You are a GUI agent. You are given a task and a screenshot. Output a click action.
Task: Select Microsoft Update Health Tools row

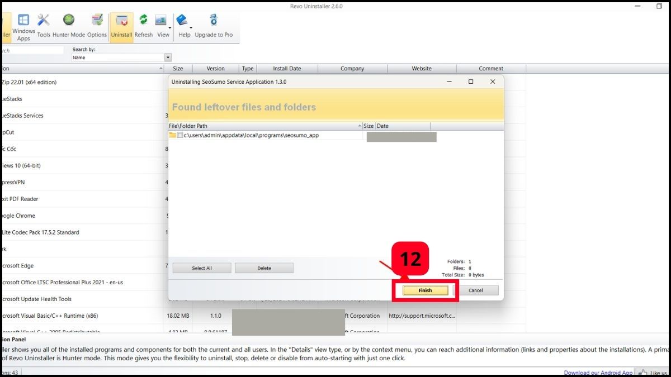82,299
